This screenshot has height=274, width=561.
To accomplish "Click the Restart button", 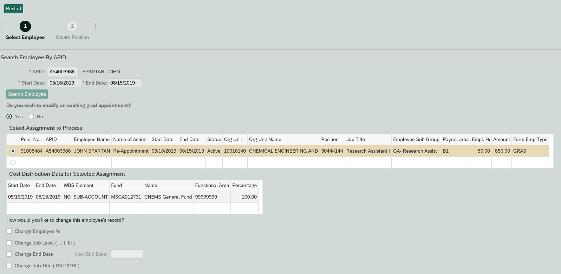I will pos(14,9).
